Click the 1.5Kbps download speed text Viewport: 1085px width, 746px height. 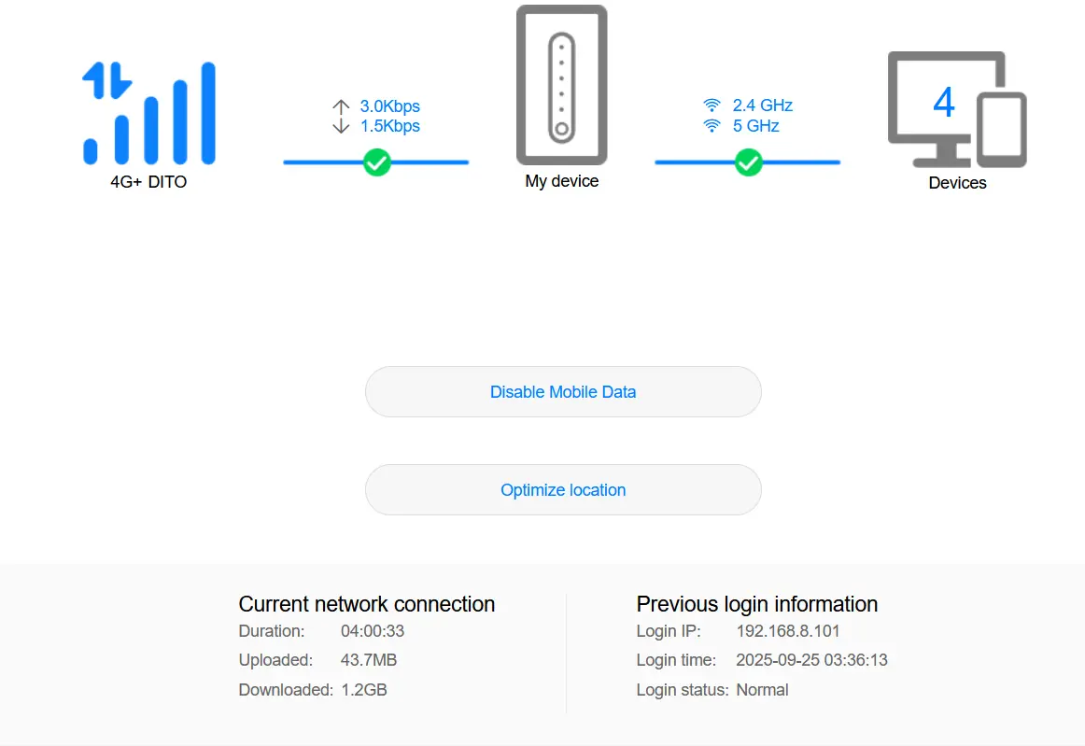[389, 126]
